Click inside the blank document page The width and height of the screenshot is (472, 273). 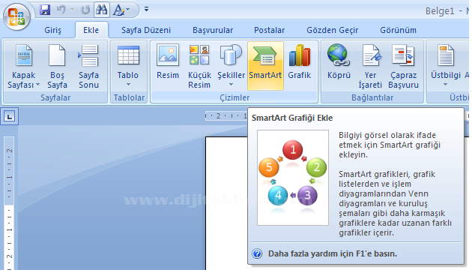(226, 203)
